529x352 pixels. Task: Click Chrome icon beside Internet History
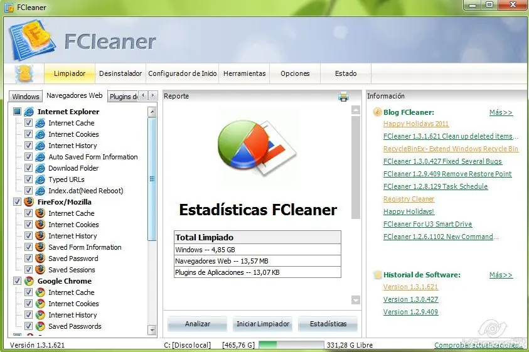click(40, 315)
